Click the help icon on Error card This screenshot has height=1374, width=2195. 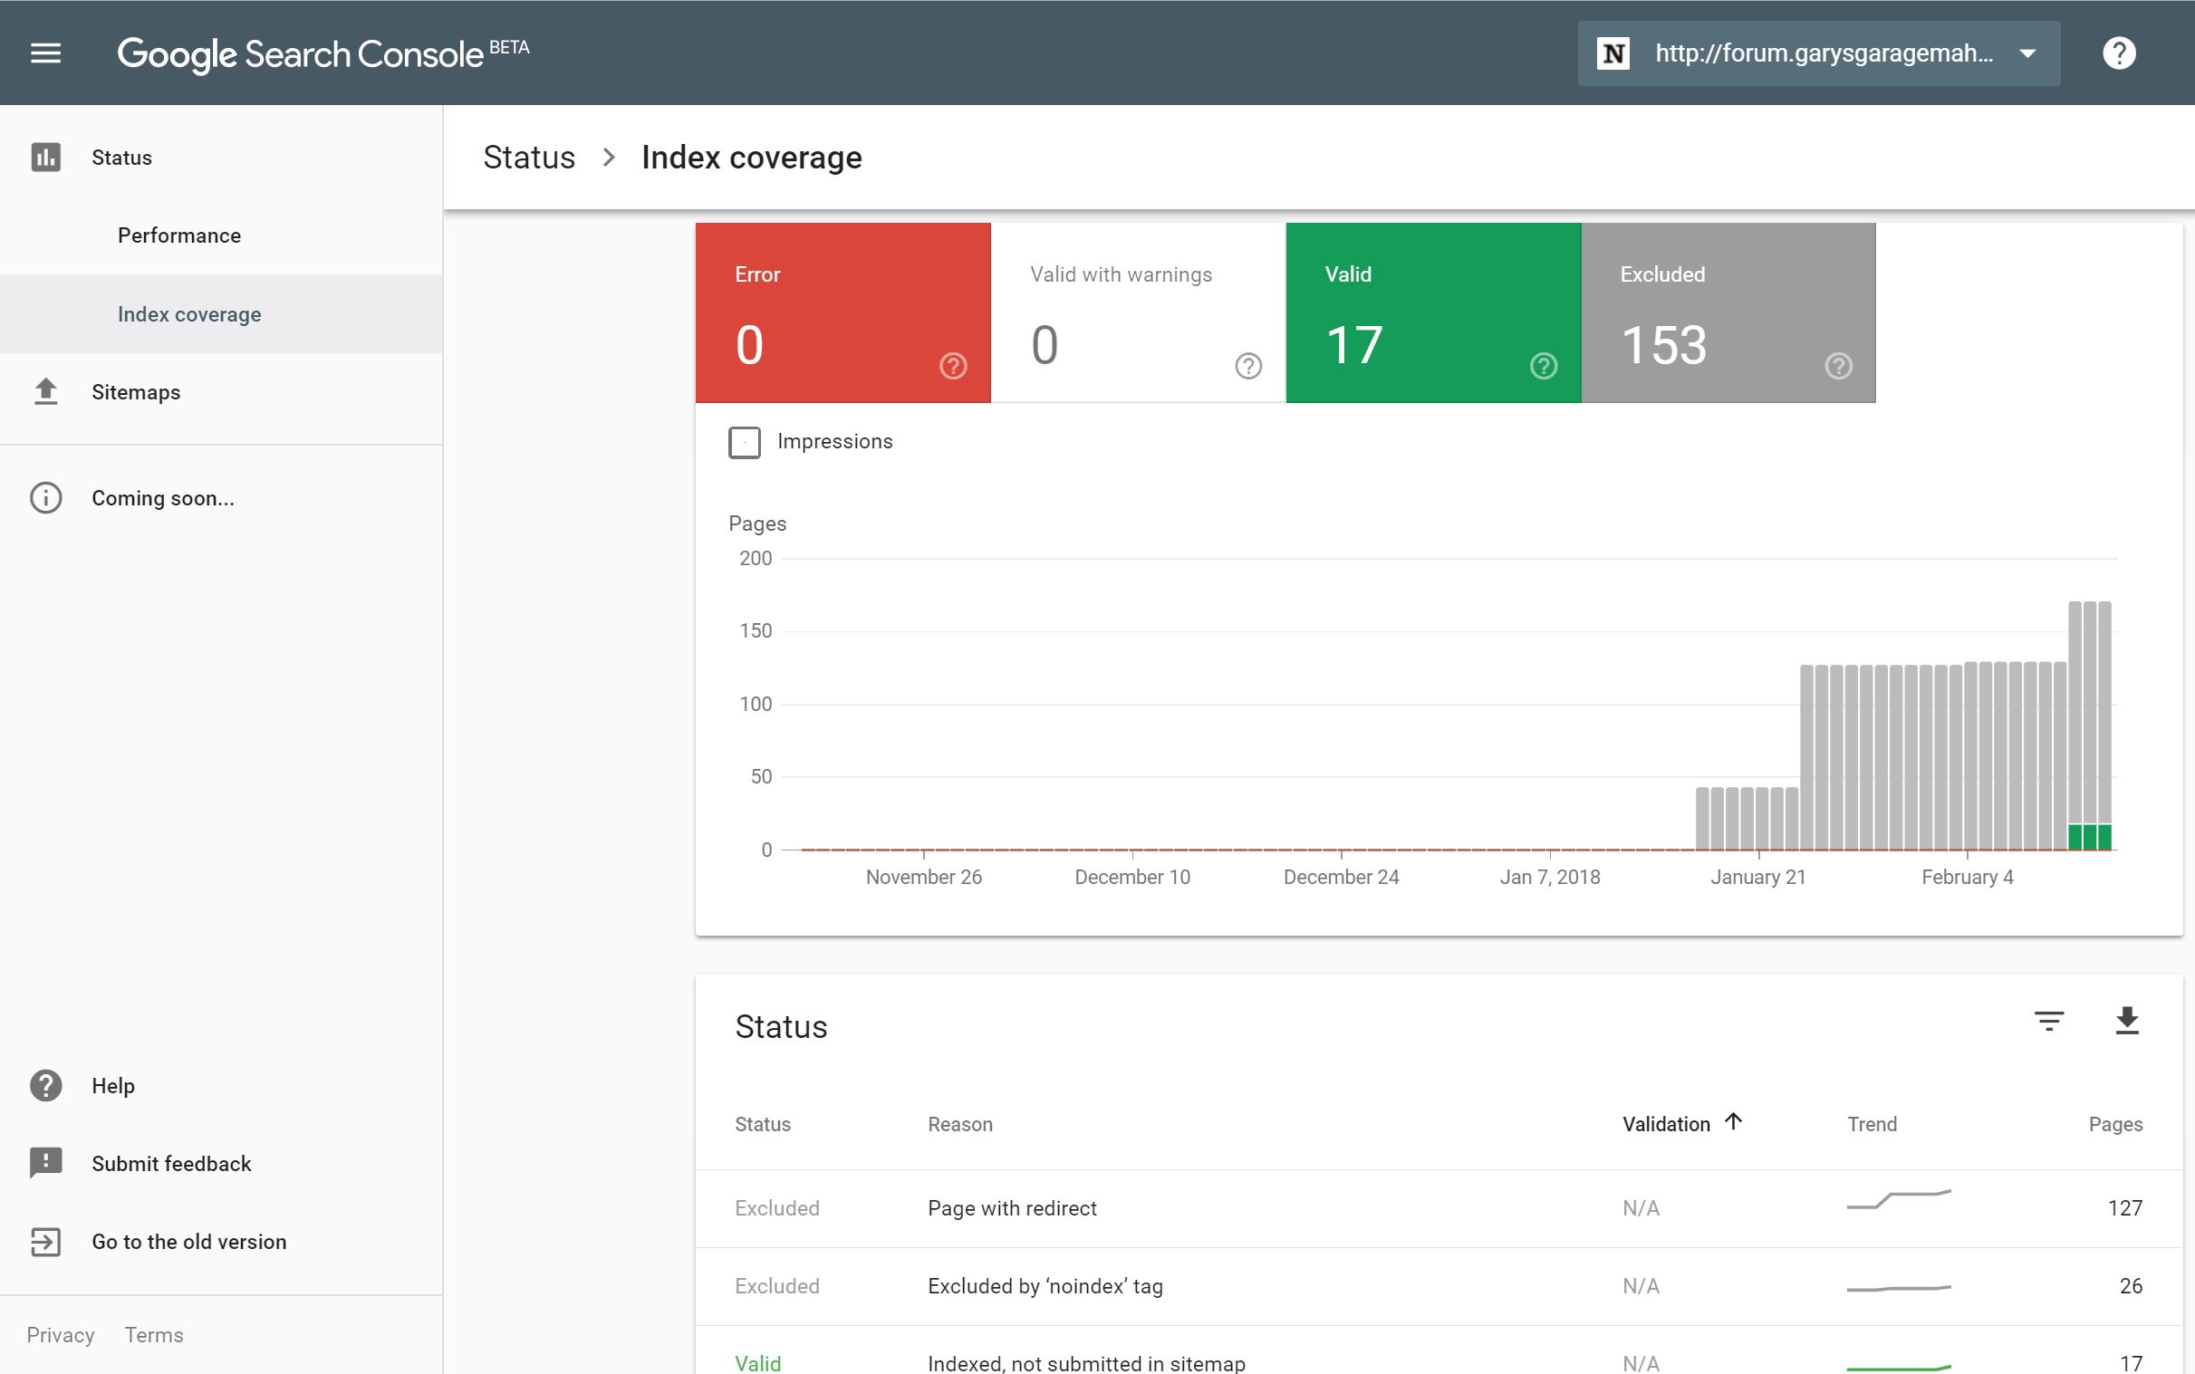coord(952,365)
